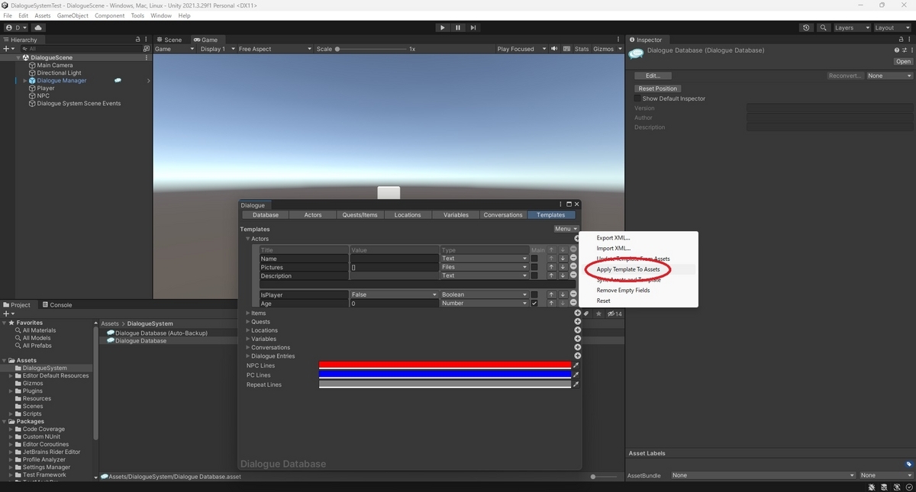Uncheck Main checkbox for Age field

click(x=534, y=303)
